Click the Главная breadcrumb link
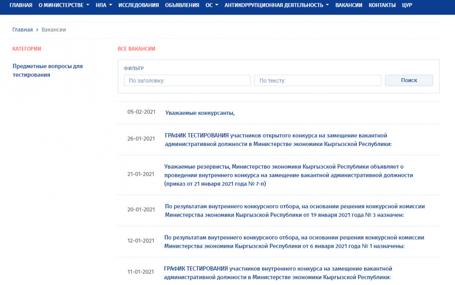Viewport: 455px width, 285px height. 22,30
